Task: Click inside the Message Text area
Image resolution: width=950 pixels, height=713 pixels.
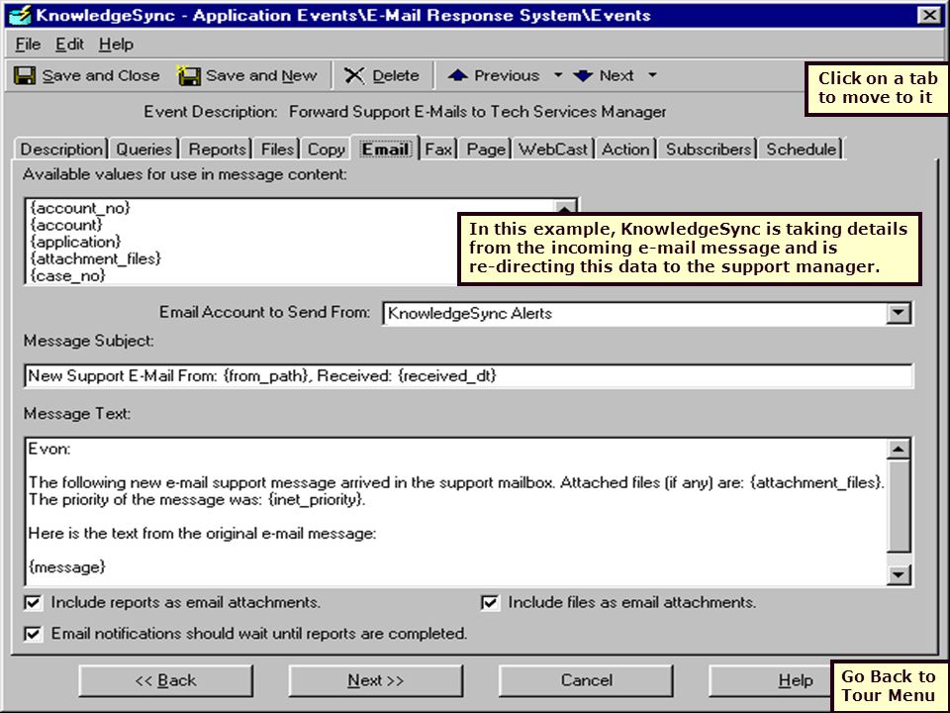Action: point(455,512)
